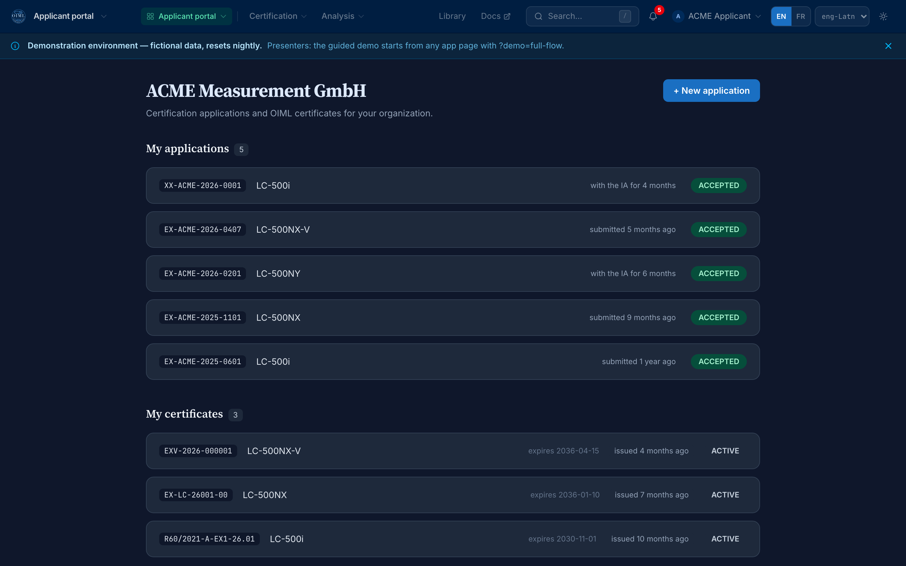Click ACCEPTED badge on LC-500NX-V application

pyautogui.click(x=719, y=230)
